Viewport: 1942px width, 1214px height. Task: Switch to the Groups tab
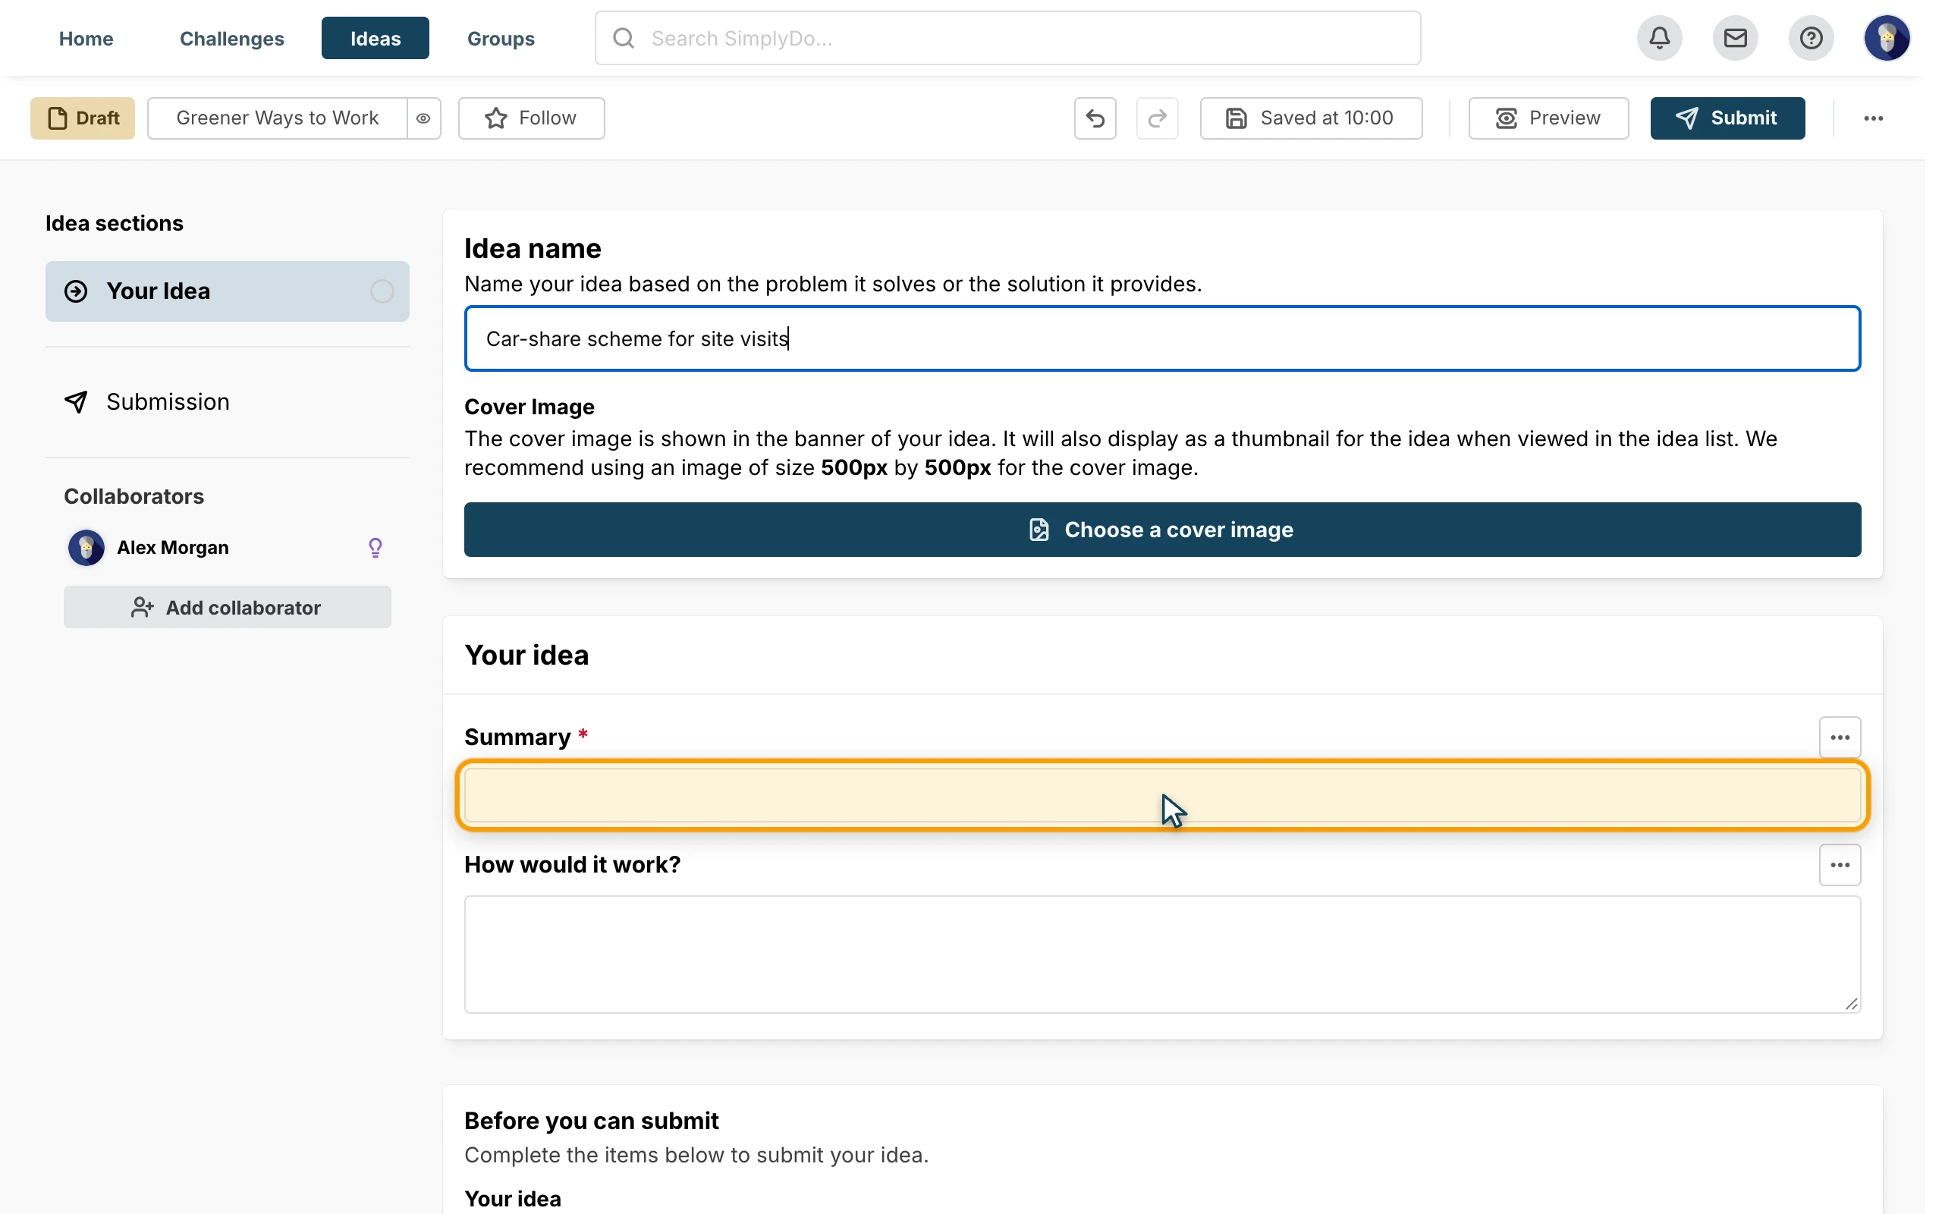click(x=501, y=38)
